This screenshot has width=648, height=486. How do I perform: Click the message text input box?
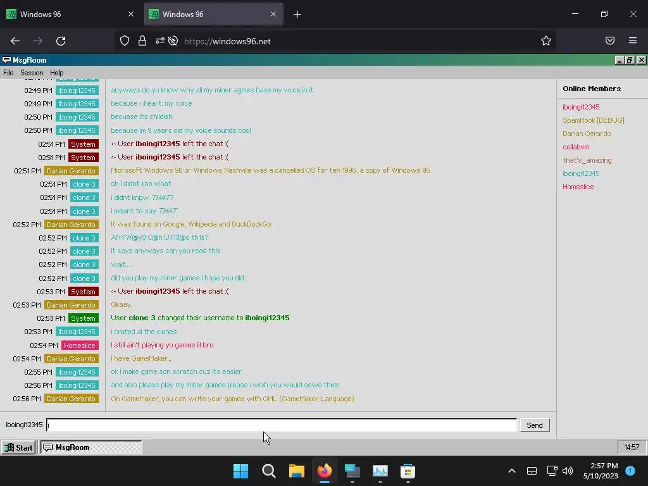(x=282, y=425)
